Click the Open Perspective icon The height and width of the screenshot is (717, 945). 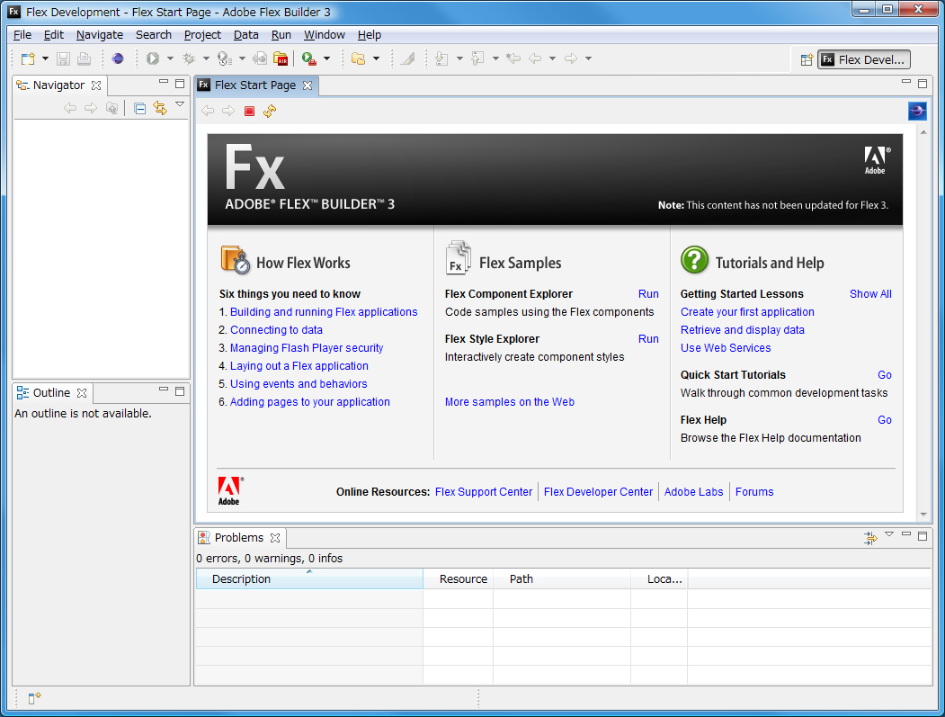click(807, 59)
